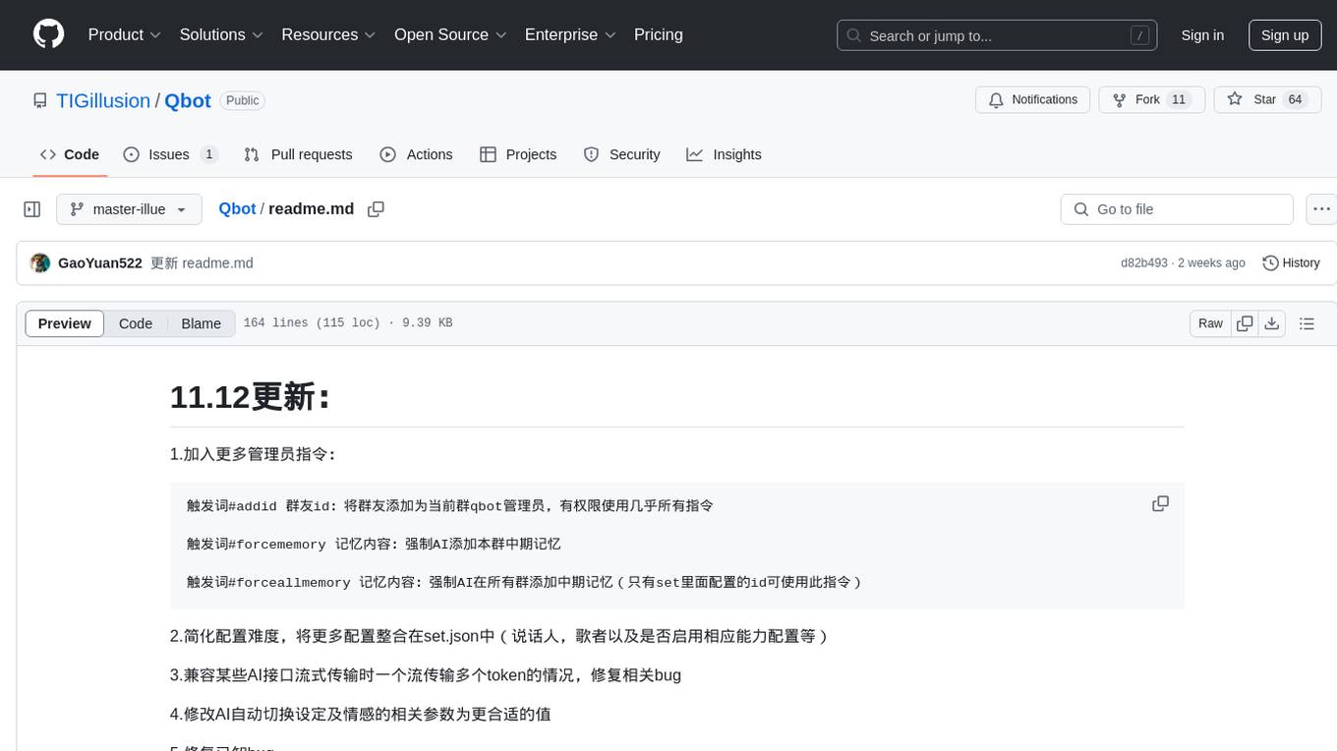Expand the Solutions menu
The height and width of the screenshot is (751, 1337).
221,34
